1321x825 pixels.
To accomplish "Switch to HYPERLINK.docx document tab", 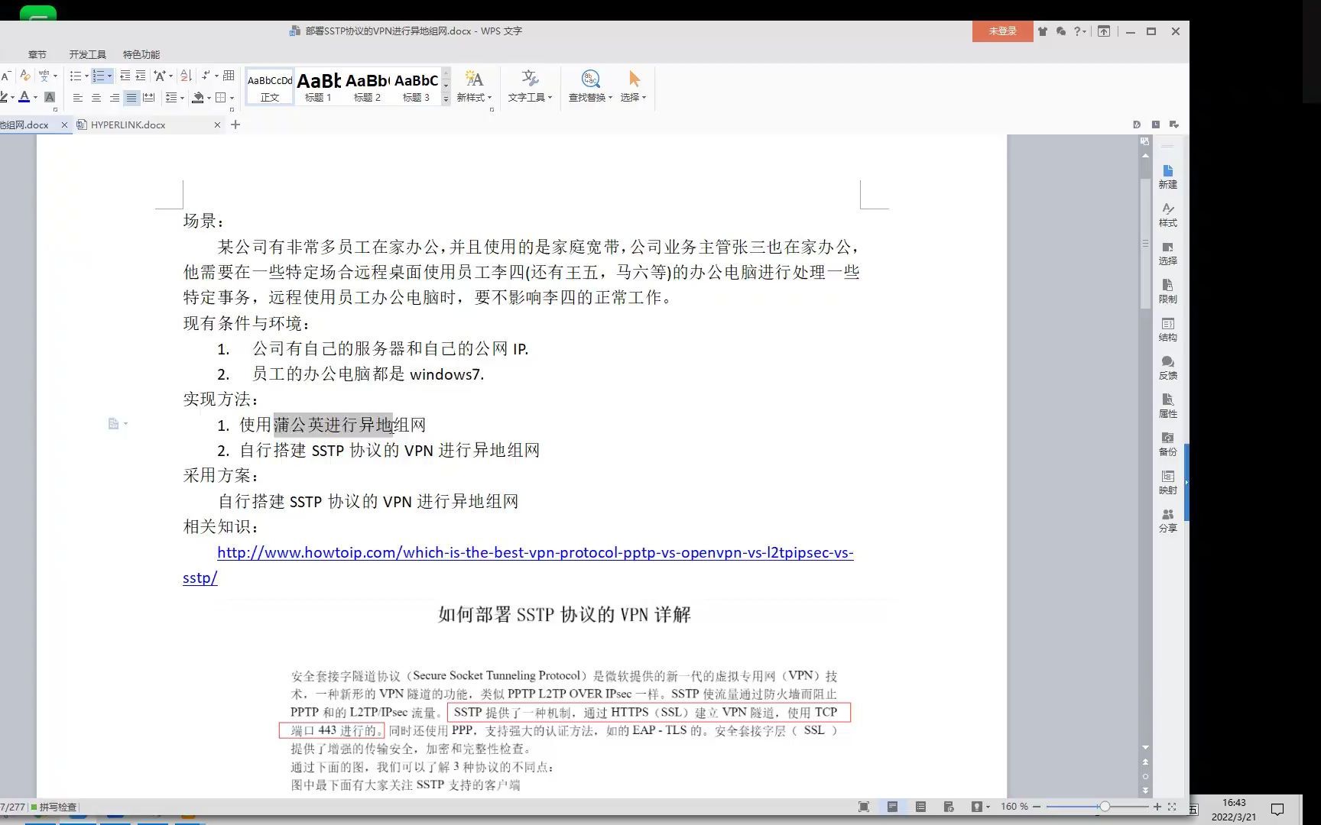I will click(x=128, y=125).
